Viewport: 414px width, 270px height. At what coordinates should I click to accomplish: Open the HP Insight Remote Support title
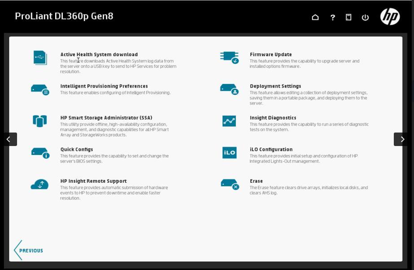93,181
